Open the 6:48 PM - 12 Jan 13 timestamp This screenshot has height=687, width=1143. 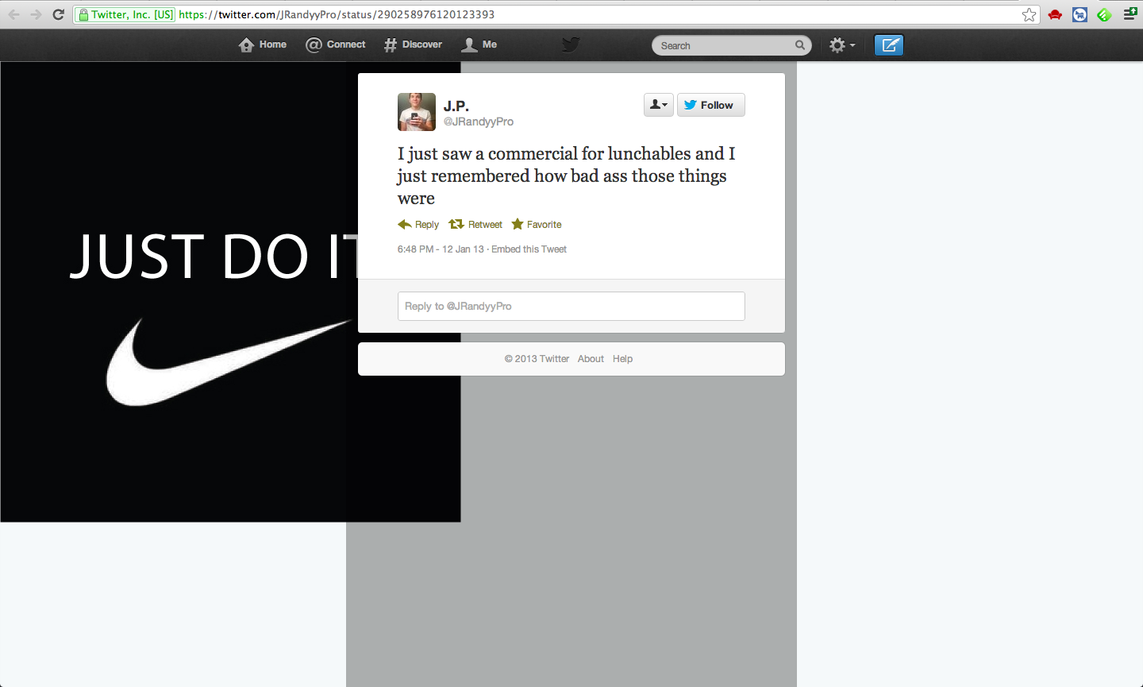point(441,249)
